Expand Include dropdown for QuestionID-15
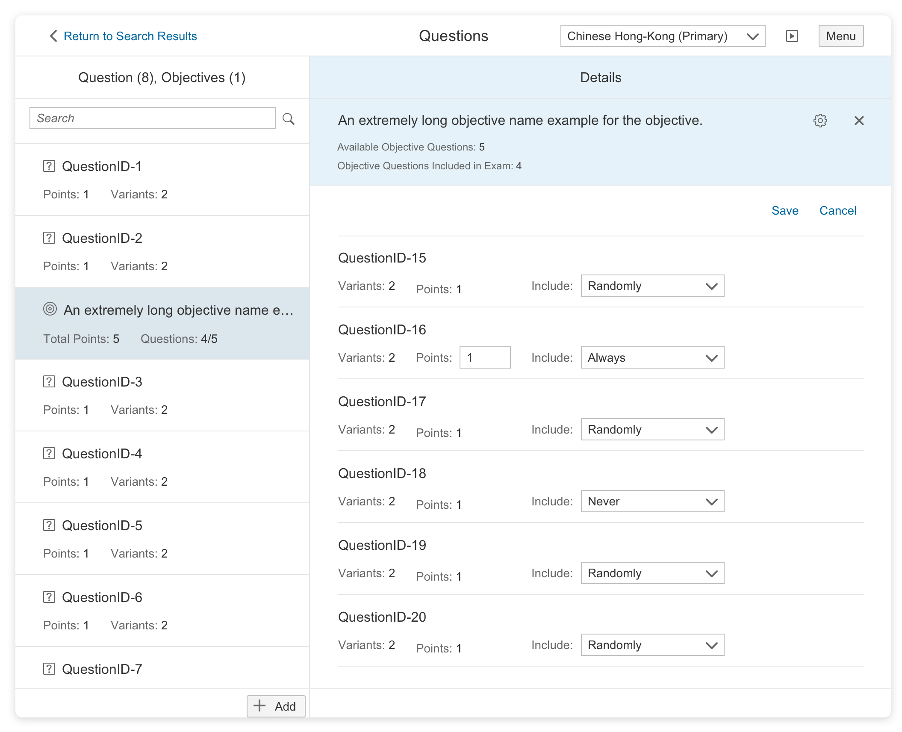 tap(652, 286)
